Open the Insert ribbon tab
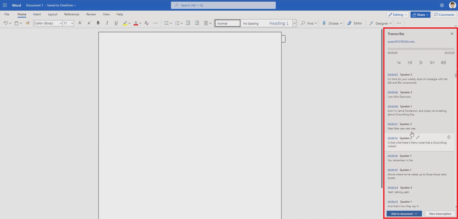The height and width of the screenshot is (219, 458). [x=37, y=14]
